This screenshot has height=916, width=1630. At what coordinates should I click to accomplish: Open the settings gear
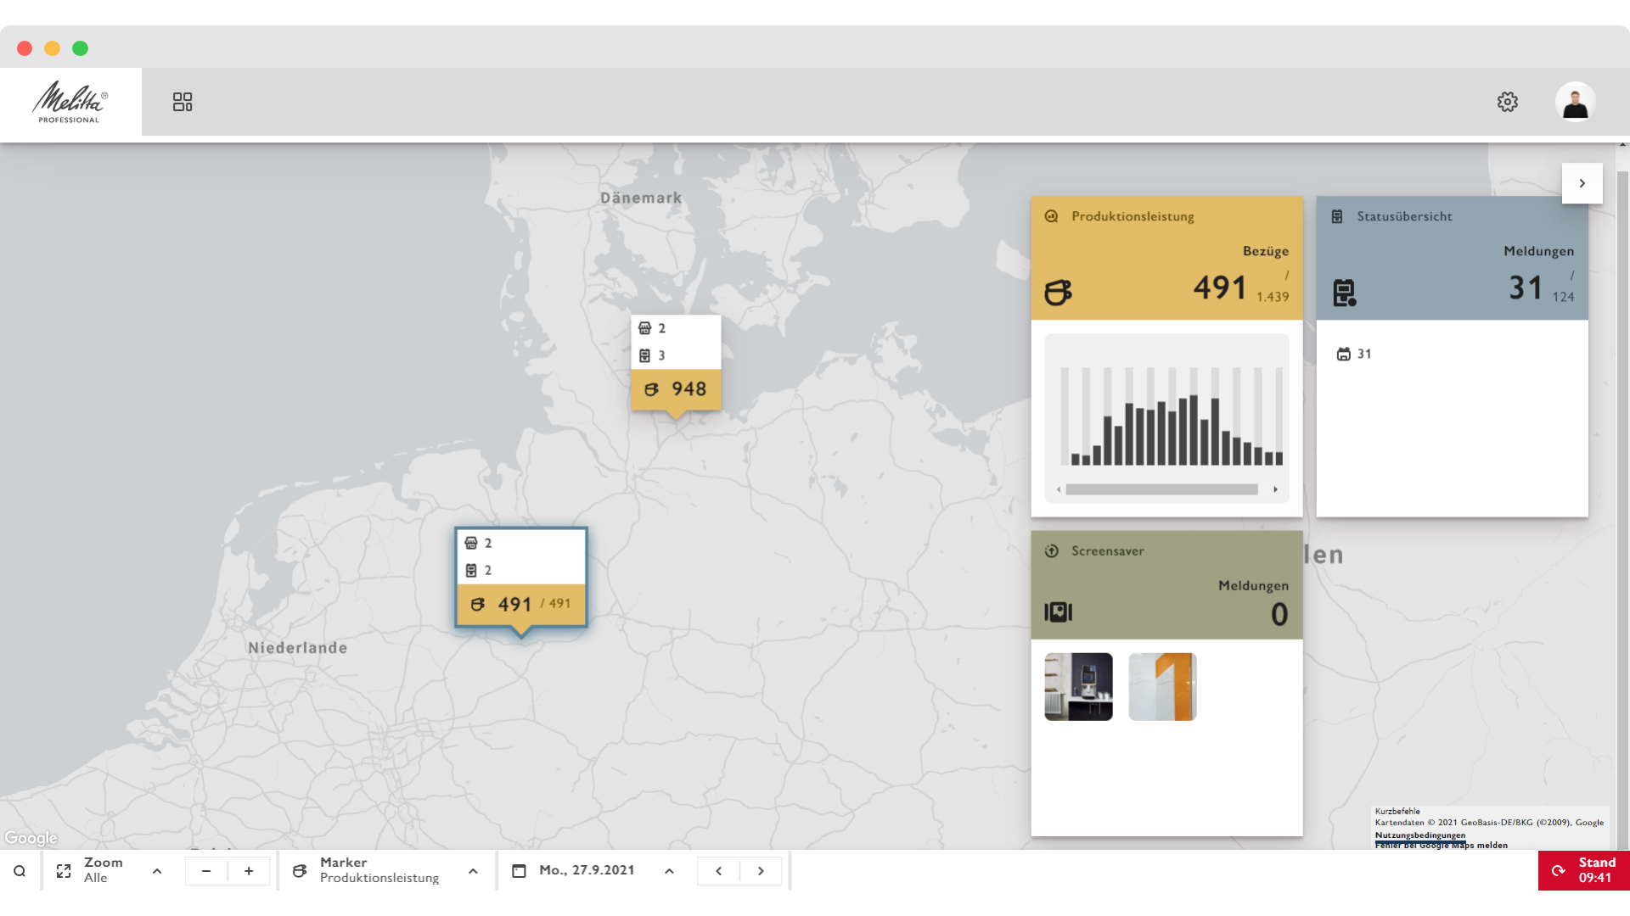coord(1507,102)
